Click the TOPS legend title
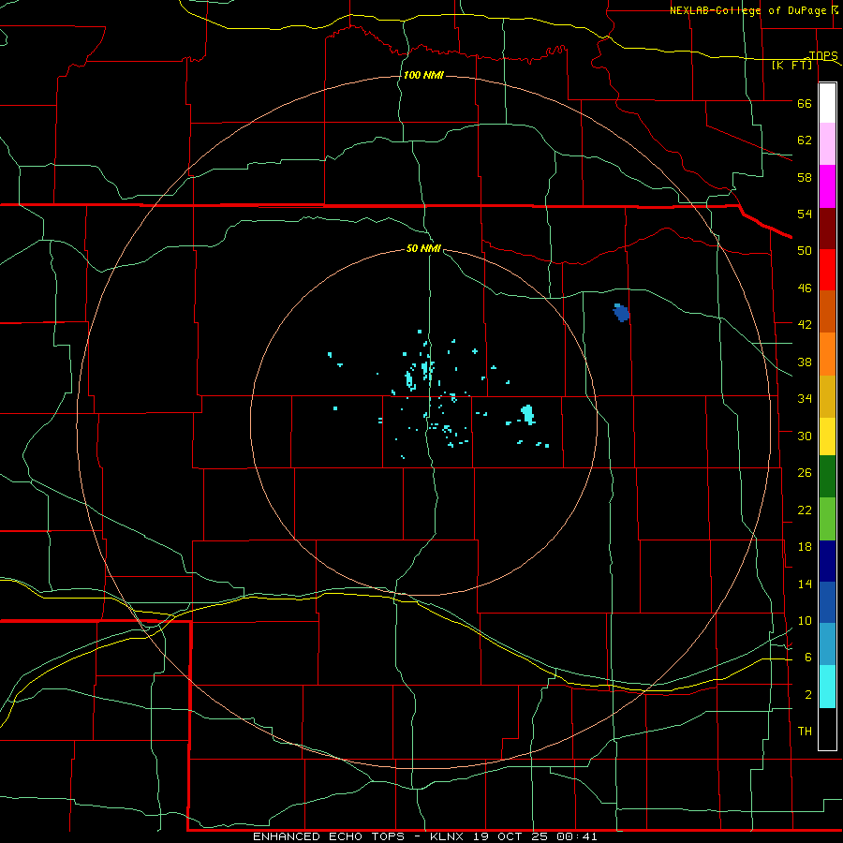Image resolution: width=843 pixels, height=843 pixels. [823, 55]
